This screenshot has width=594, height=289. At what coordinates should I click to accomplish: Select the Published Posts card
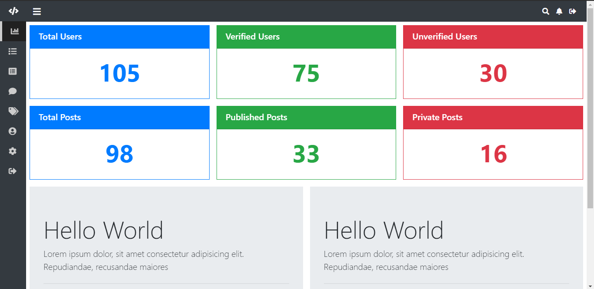[x=306, y=142]
